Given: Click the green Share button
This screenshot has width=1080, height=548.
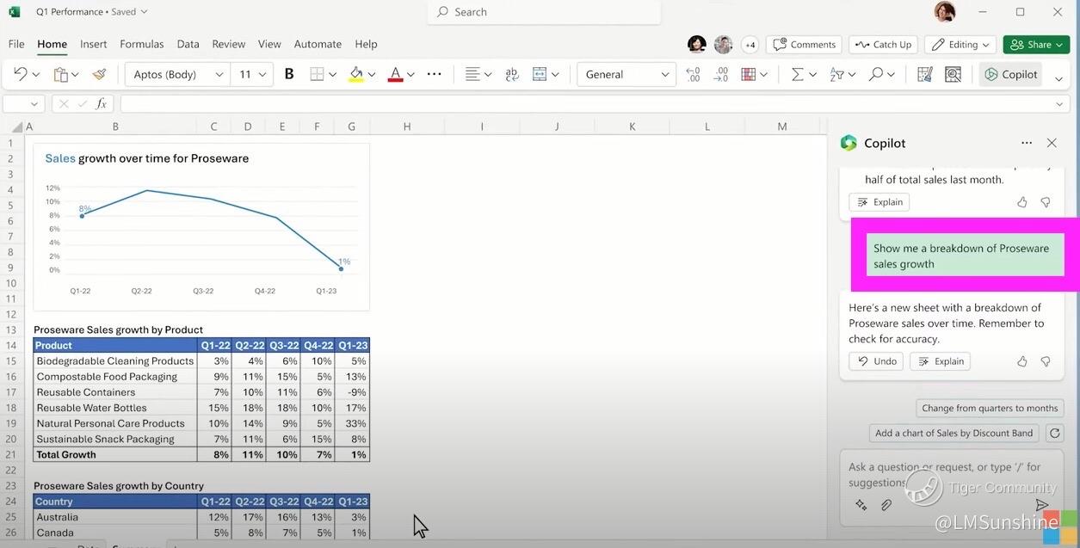Looking at the screenshot, I should [1036, 45].
